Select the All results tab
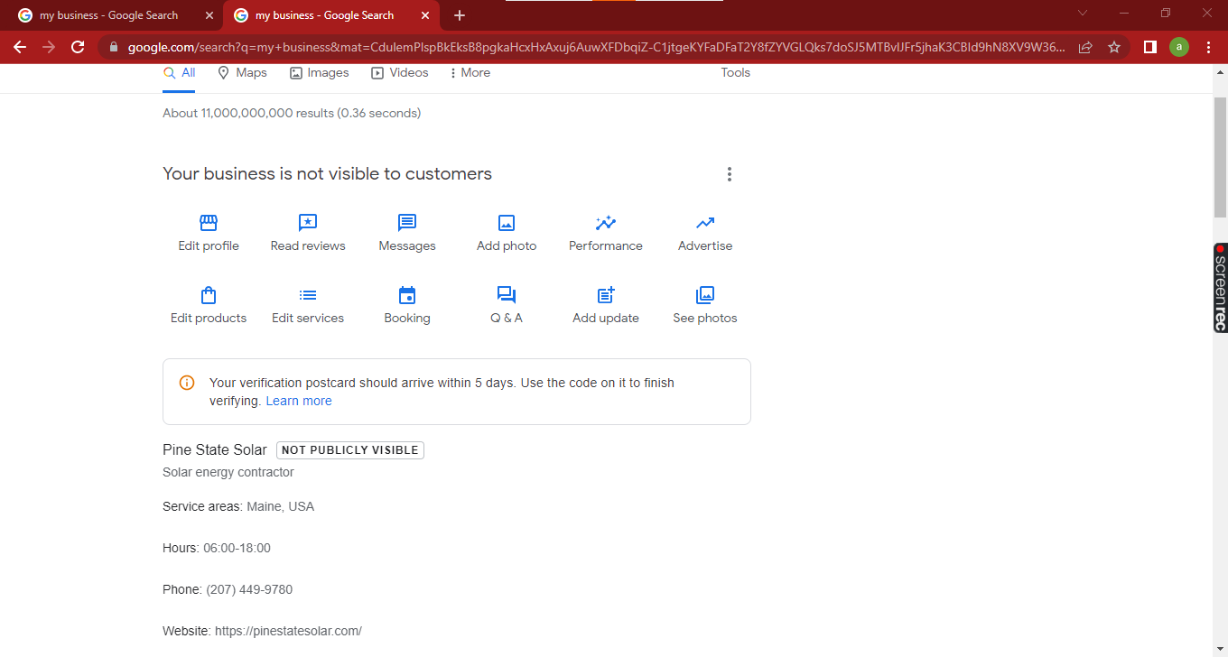Screen dimensions: 1228x657 (179, 73)
